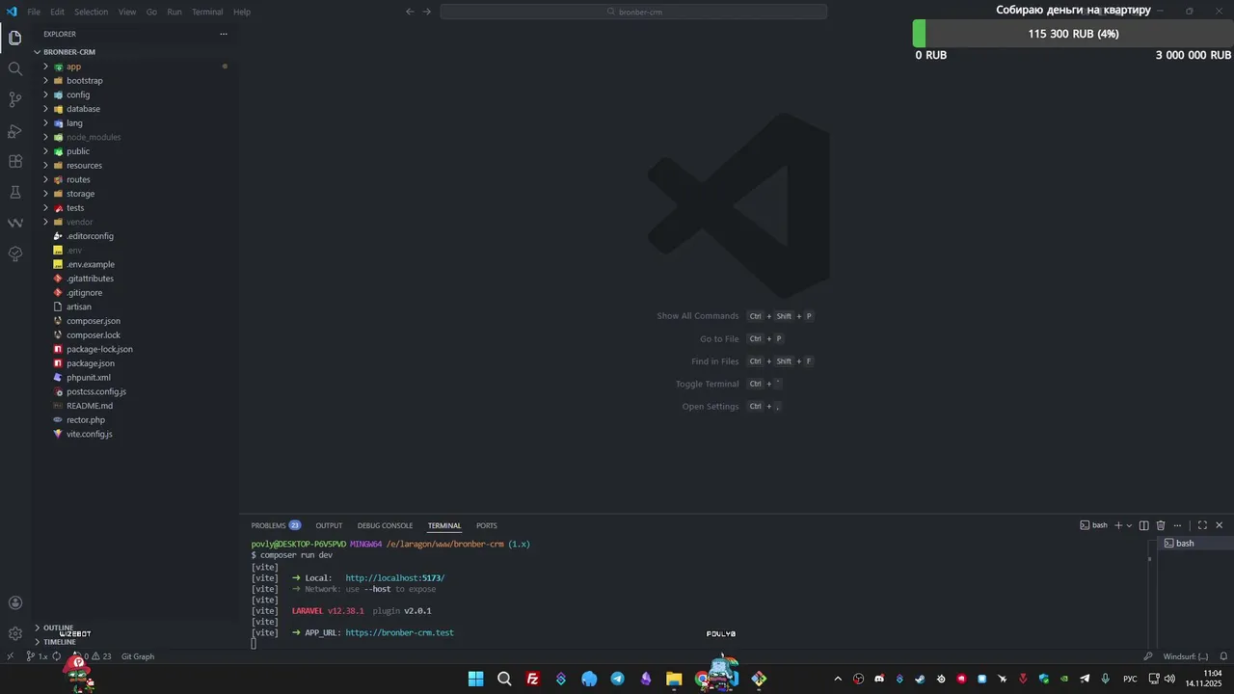
Task: Open the vite.config.js file
Action: point(90,434)
